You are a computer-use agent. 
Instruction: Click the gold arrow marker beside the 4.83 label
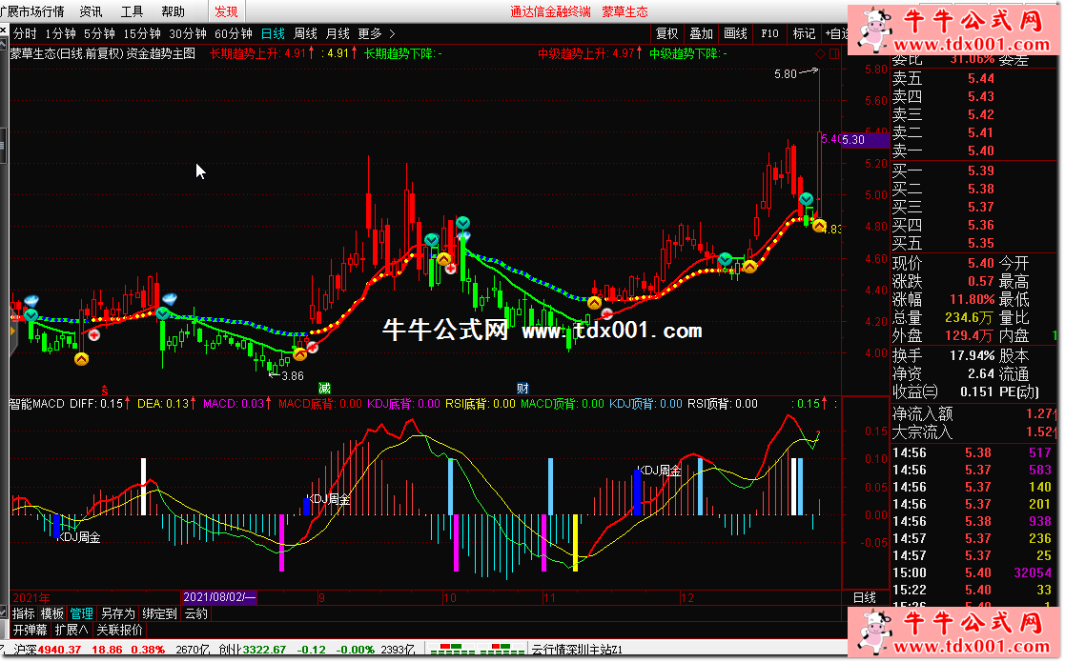819,226
